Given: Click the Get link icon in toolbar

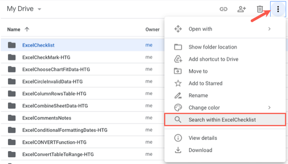Looking at the screenshot, I should tap(224, 9).
